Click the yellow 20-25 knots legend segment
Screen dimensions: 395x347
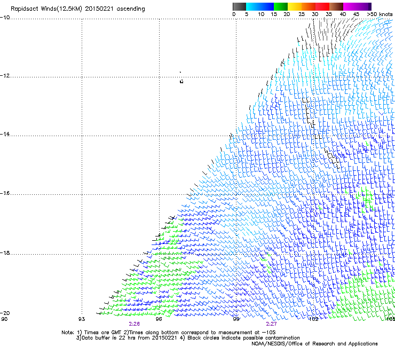coord(295,6)
